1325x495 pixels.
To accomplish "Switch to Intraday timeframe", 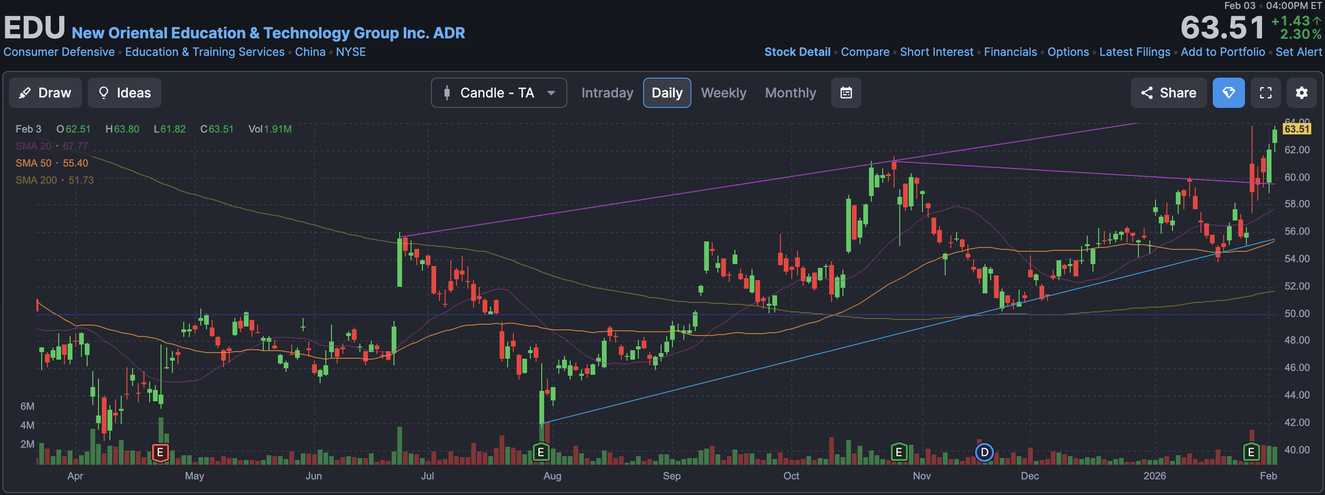I will (607, 93).
